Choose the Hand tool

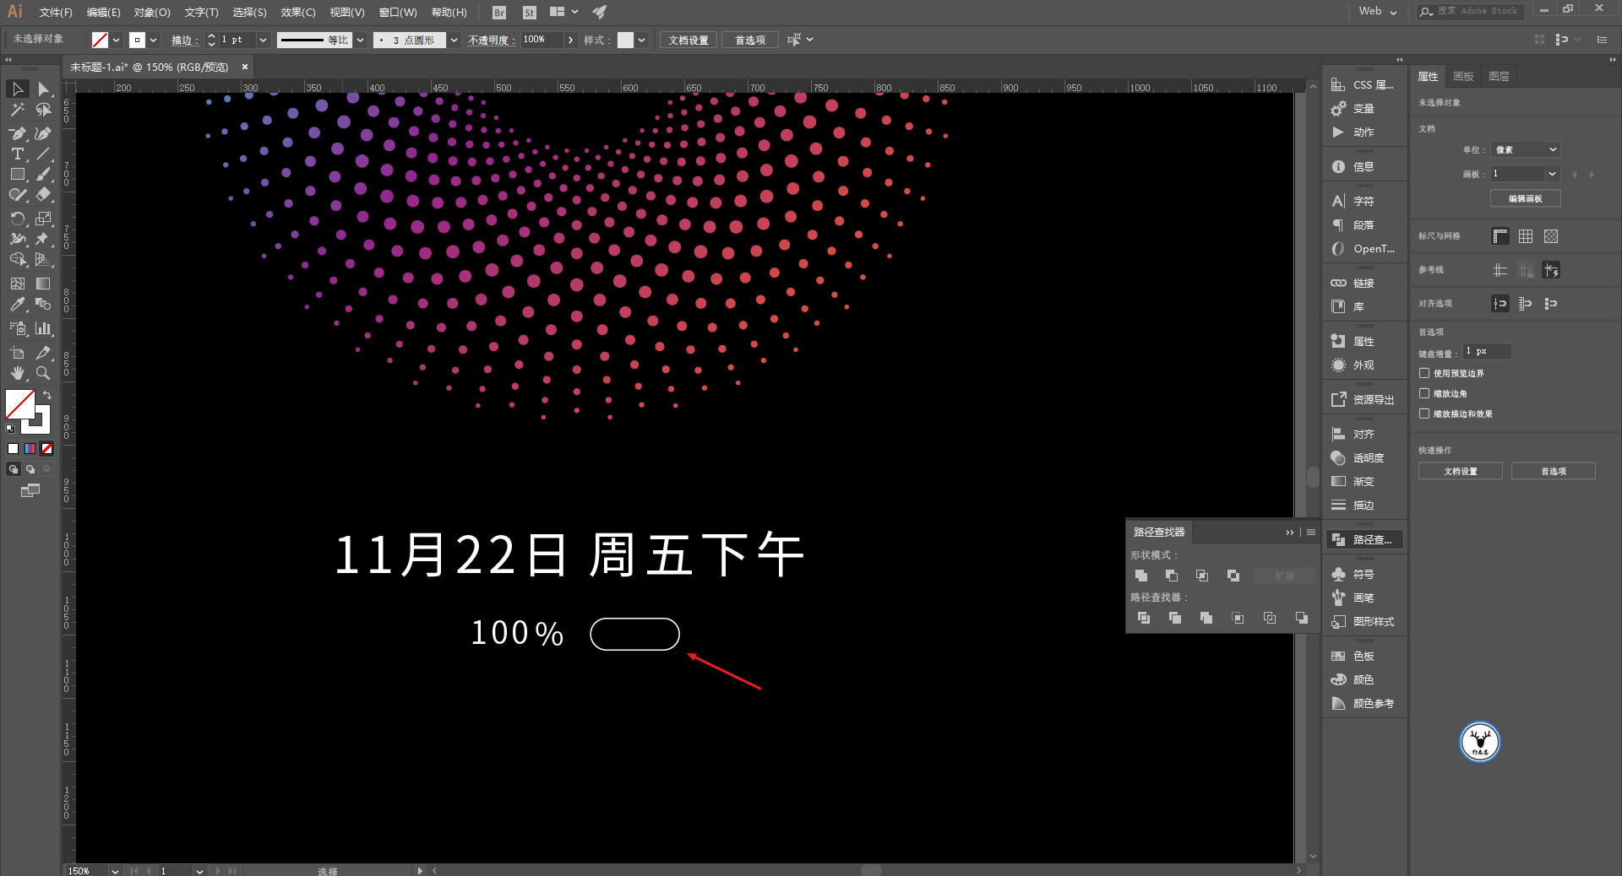[17, 373]
